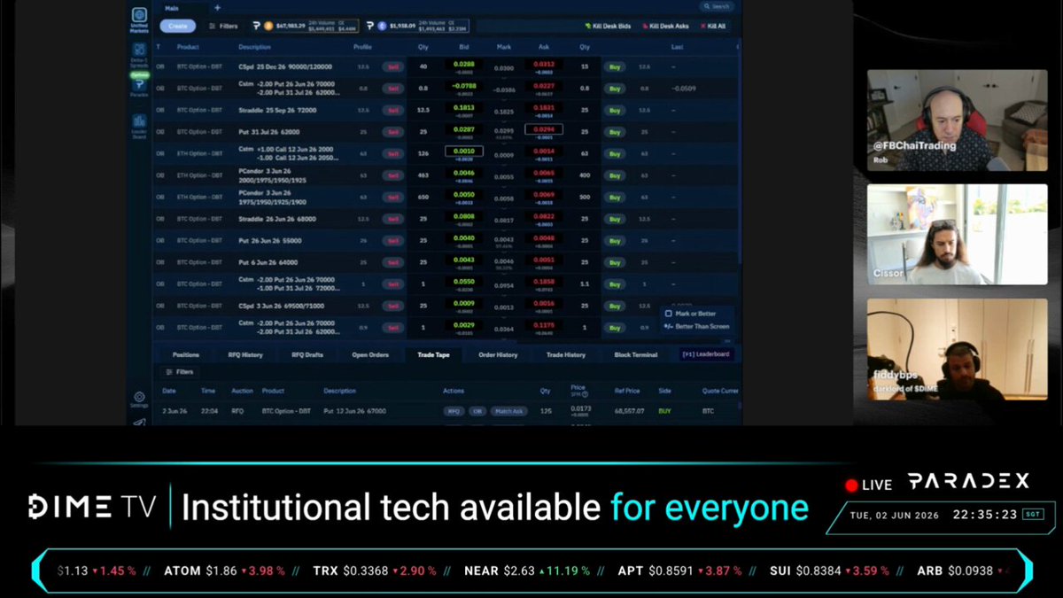Image resolution: width=1063 pixels, height=598 pixels.
Task: Click the Kill Desk Asks button
Action: 664,27
